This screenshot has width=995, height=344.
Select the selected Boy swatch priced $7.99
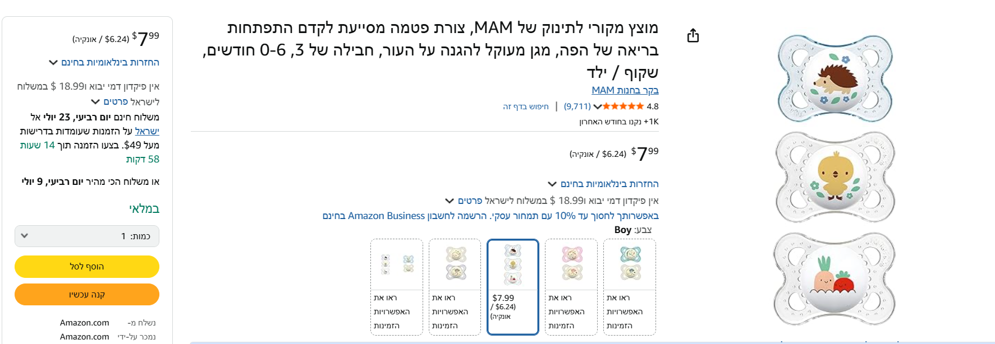point(512,287)
